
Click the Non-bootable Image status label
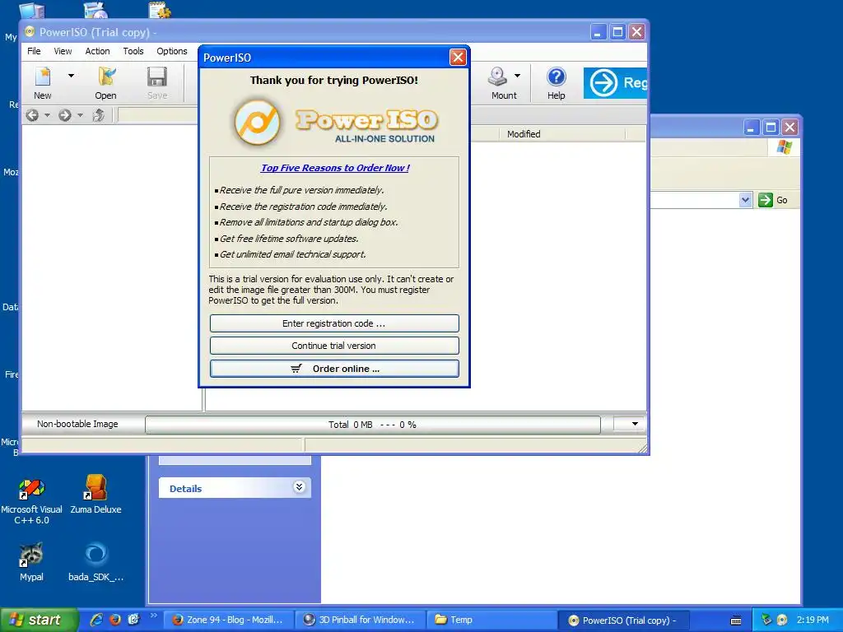click(77, 424)
